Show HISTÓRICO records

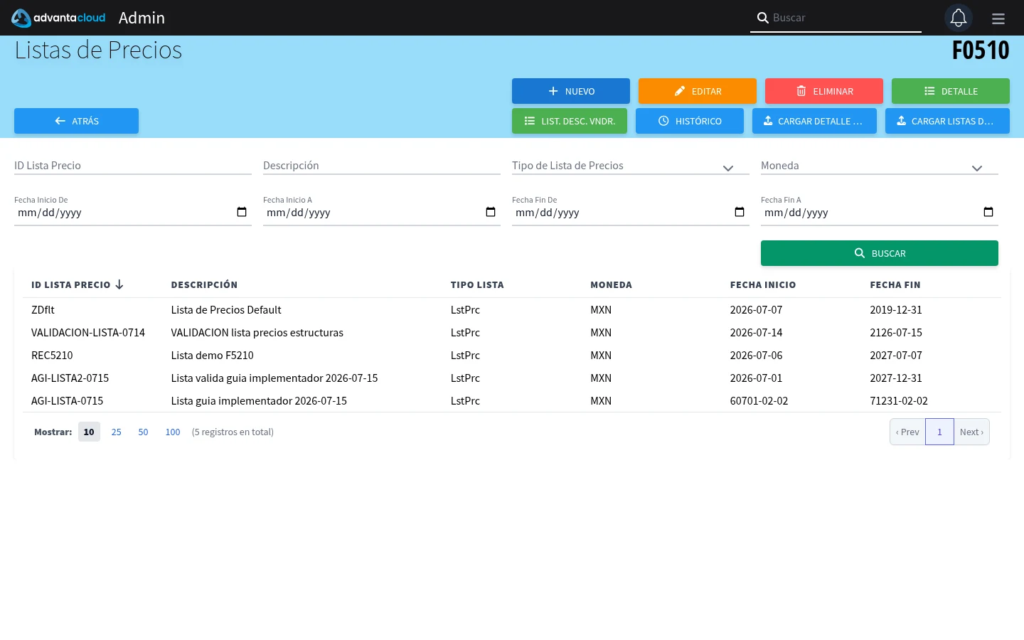click(690, 121)
